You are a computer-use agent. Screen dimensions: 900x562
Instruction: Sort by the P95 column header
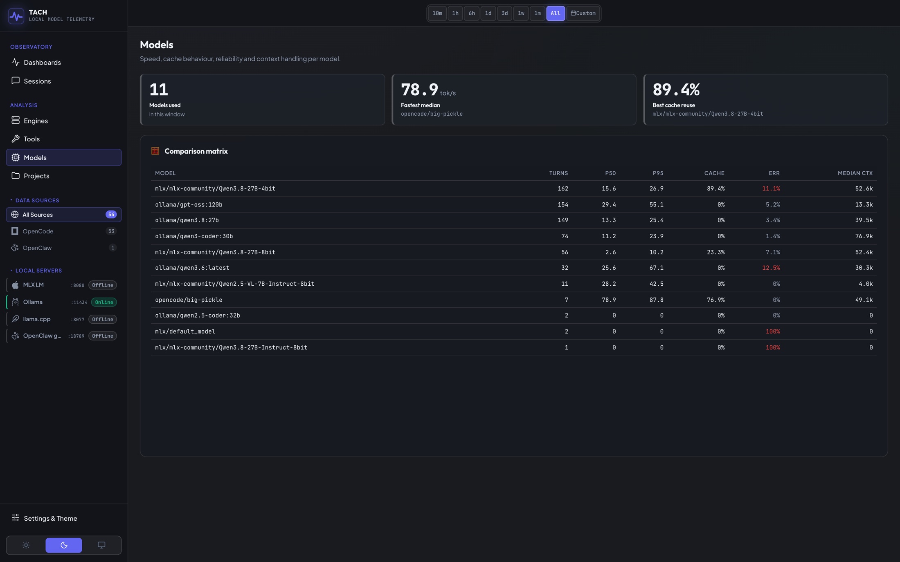pyautogui.click(x=658, y=173)
